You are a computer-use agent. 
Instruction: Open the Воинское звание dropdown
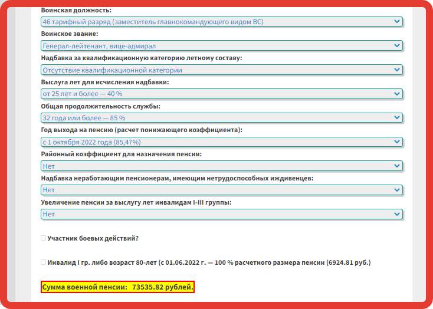(221, 45)
